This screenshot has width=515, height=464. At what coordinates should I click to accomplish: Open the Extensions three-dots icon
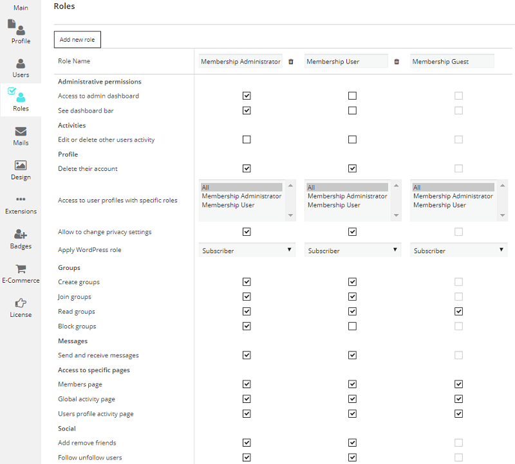(x=21, y=199)
